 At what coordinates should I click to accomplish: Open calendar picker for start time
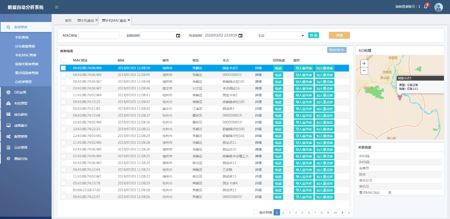click(x=178, y=35)
